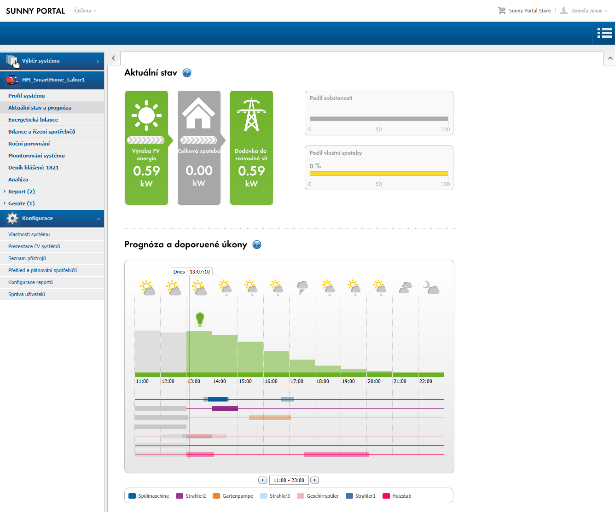This screenshot has width=615, height=512.
Task: Click the power pylon icon on grid feed-in tile
Action: pyautogui.click(x=251, y=115)
